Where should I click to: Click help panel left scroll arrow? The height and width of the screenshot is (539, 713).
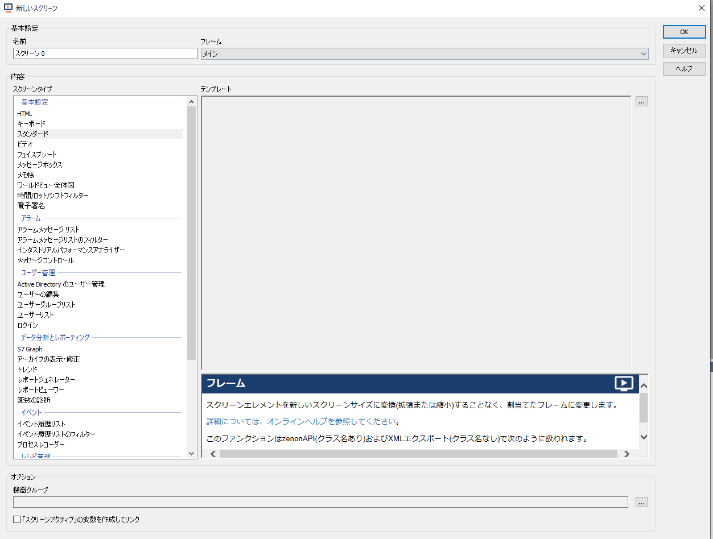(x=213, y=454)
